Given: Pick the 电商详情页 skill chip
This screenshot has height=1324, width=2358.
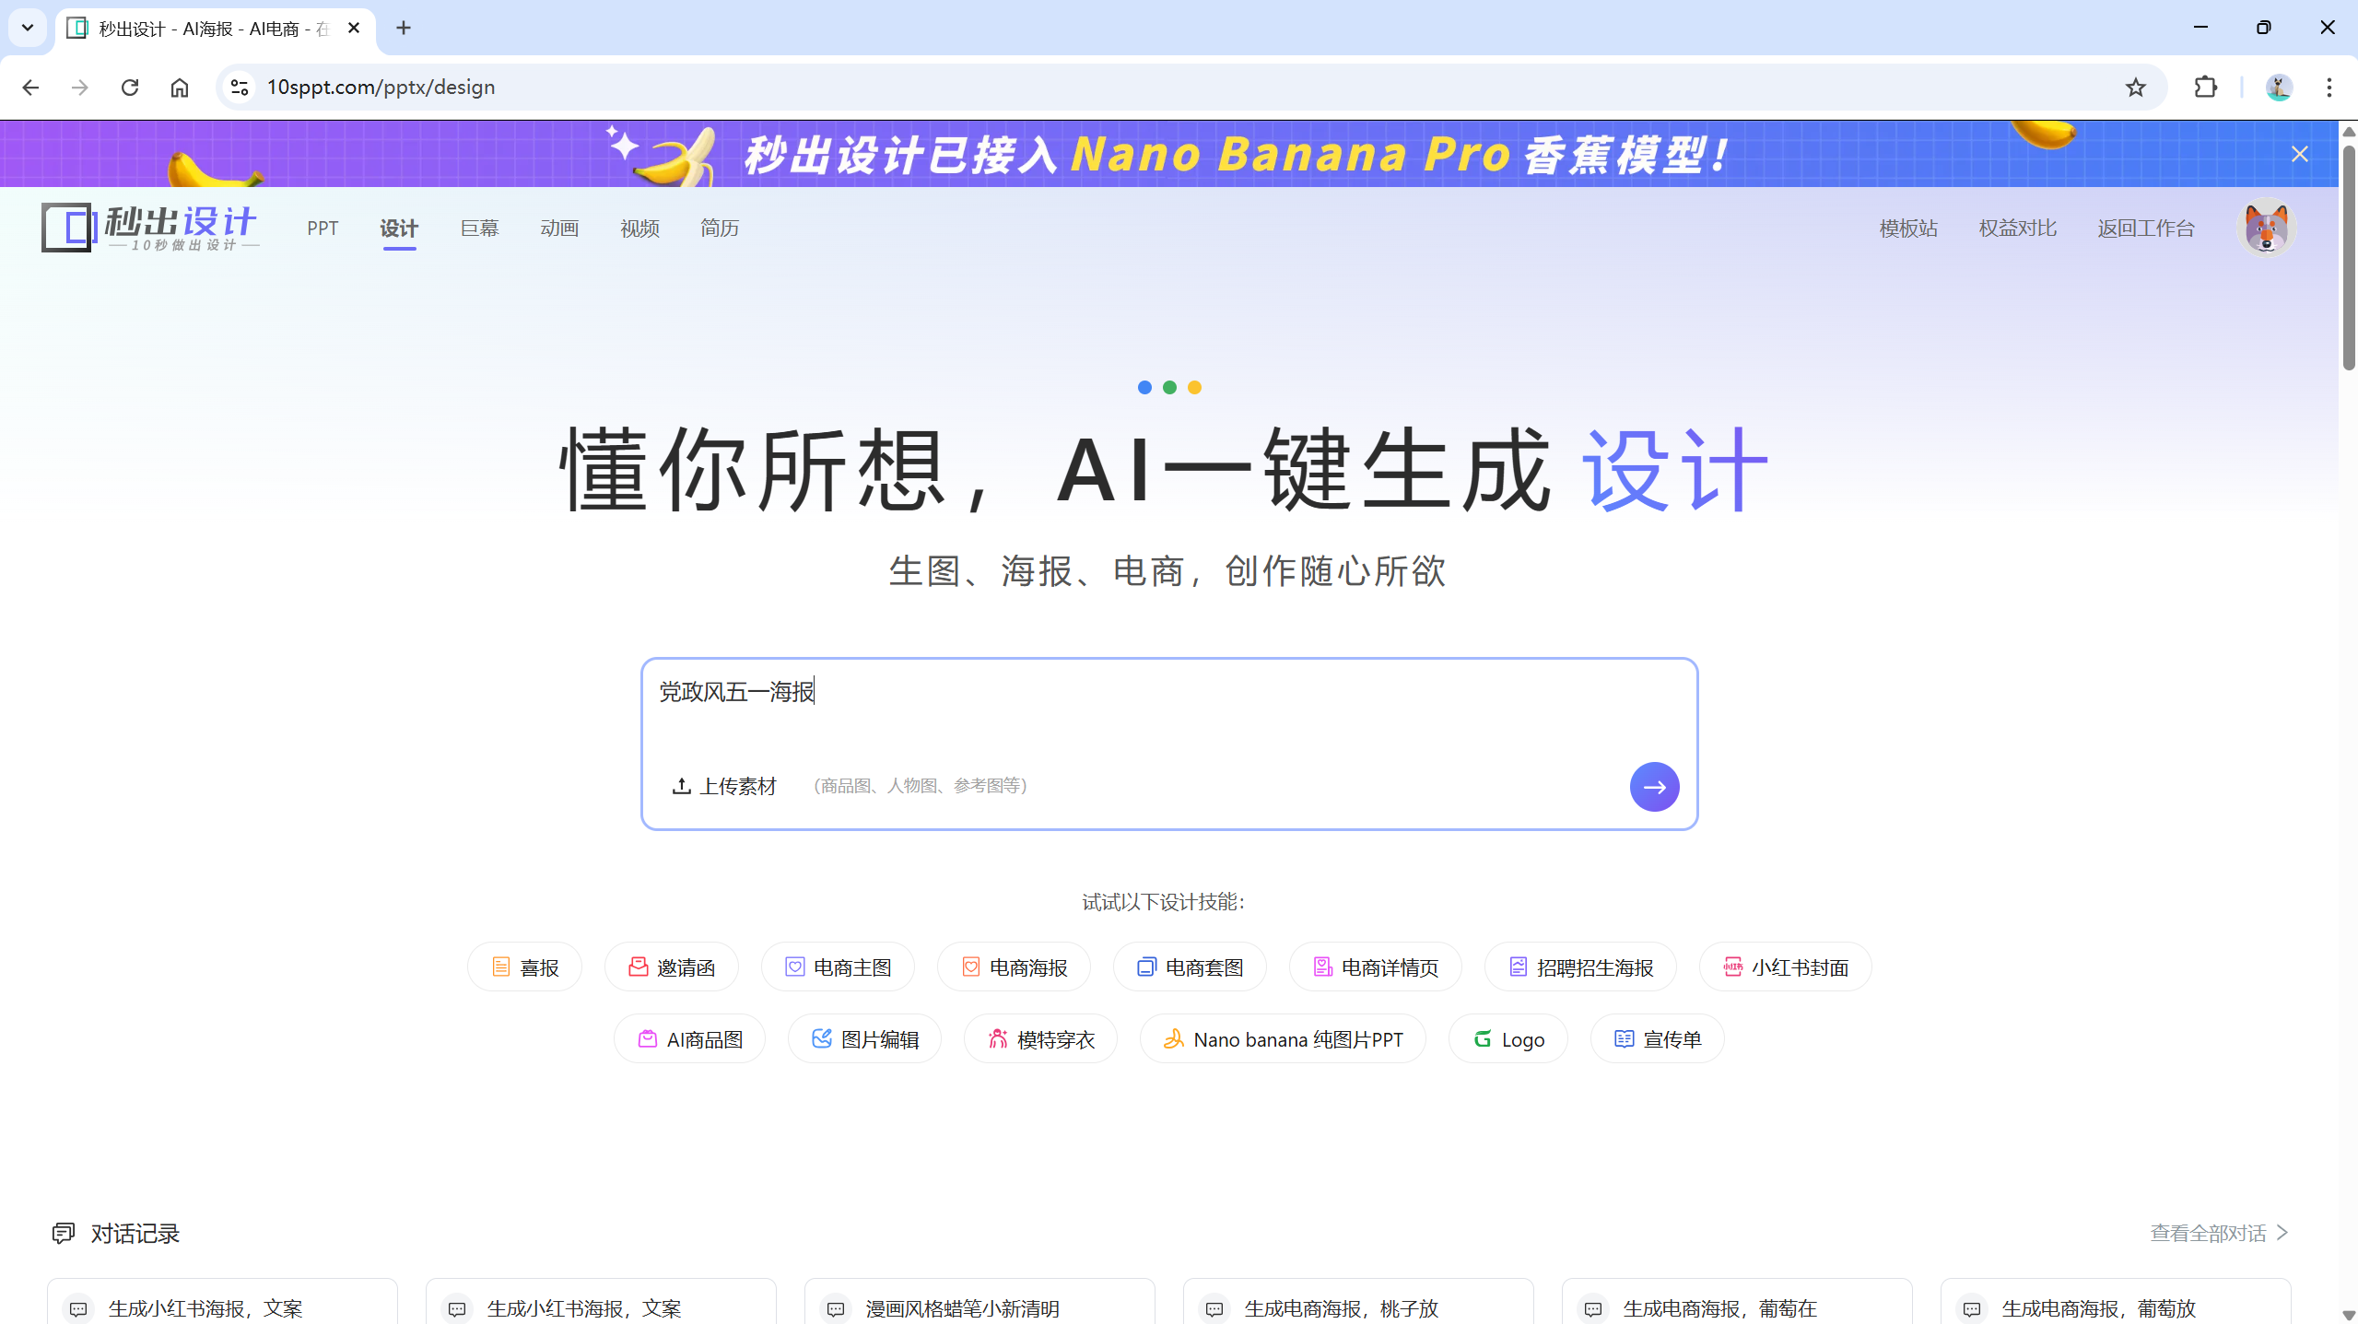Looking at the screenshot, I should [1375, 967].
